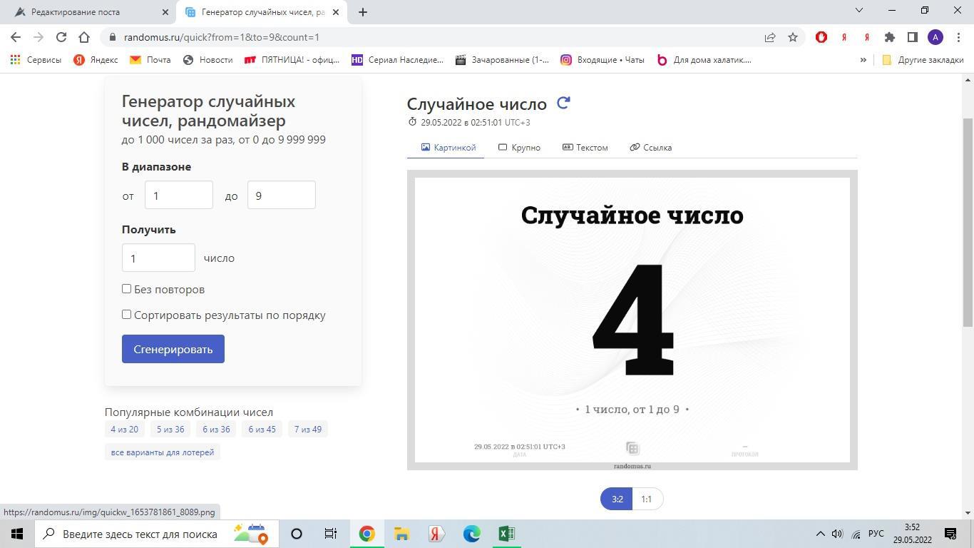The width and height of the screenshot is (974, 548).
Task: Share this page icon in address bar
Action: (770, 37)
